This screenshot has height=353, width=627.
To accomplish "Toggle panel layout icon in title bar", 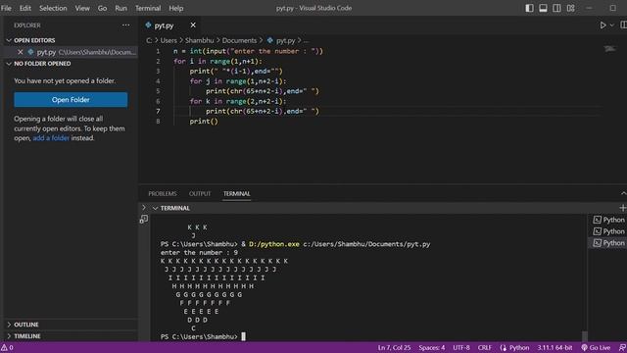I will click(x=543, y=8).
